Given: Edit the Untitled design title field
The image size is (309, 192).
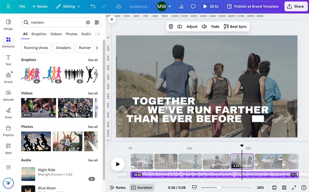Looking at the screenshot, I should click(139, 7).
